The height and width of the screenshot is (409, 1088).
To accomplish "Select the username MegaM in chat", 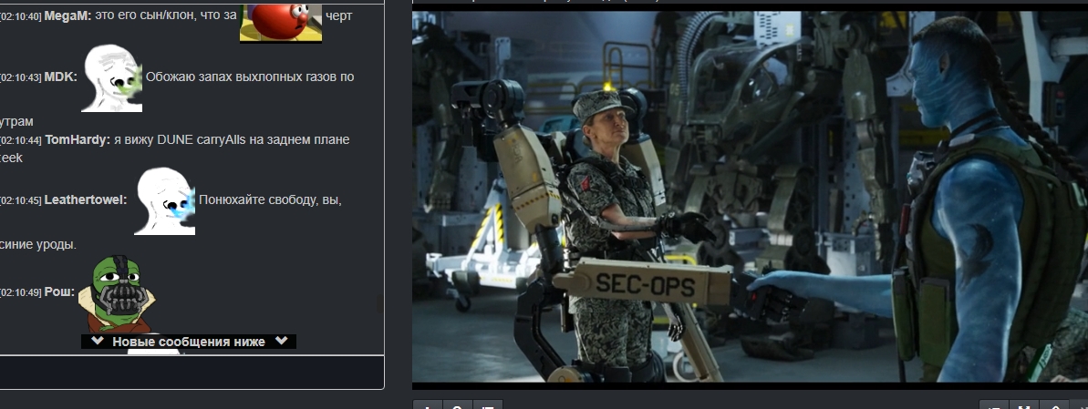I will click(68, 16).
